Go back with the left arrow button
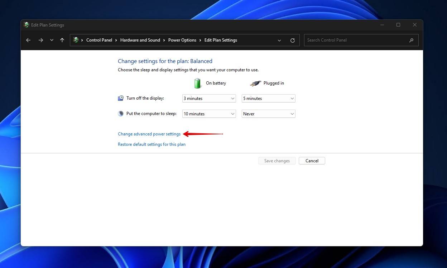Viewport: 447px width, 268px height. pos(28,40)
